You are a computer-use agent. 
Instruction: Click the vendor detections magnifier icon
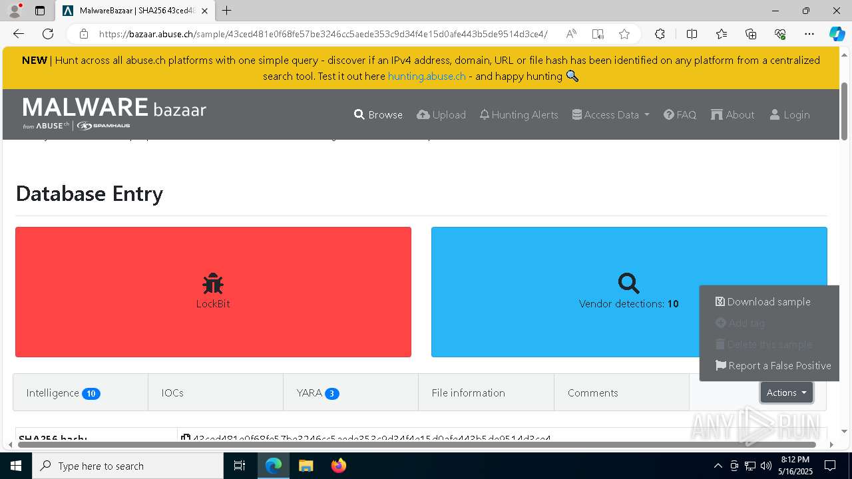click(628, 283)
